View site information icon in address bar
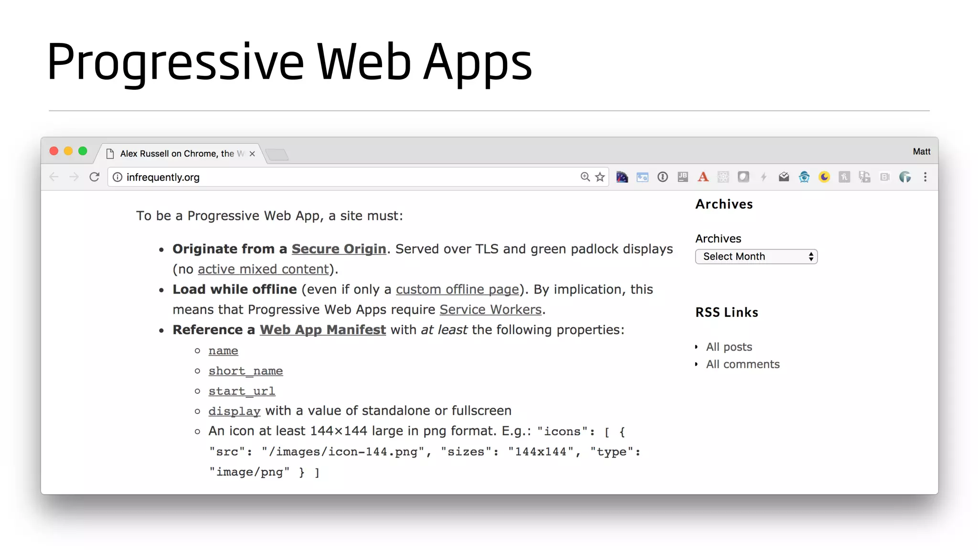The width and height of the screenshot is (978, 550). tap(117, 177)
